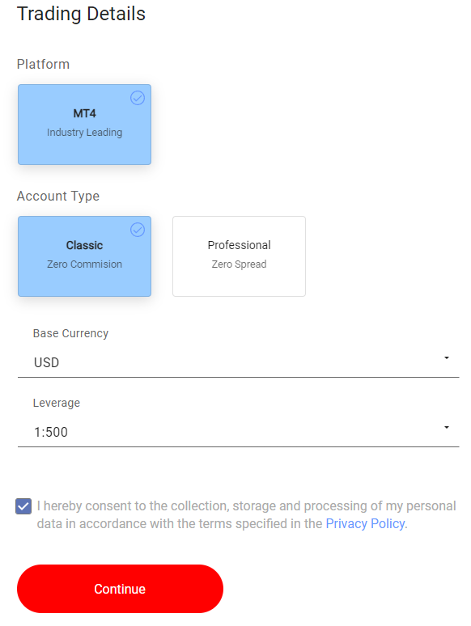
Task: Select the Professional Zero Spread account type
Action: 239,256
